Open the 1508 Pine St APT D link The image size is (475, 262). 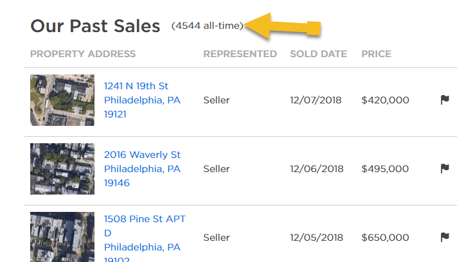(145, 239)
